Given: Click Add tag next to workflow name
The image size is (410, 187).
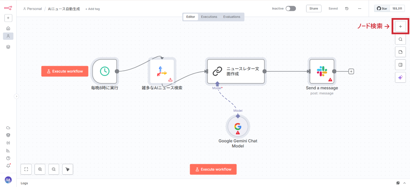Looking at the screenshot, I should [x=93, y=9].
